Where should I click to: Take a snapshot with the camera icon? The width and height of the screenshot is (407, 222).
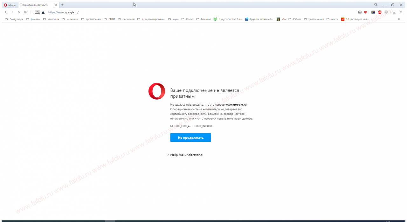click(360, 12)
